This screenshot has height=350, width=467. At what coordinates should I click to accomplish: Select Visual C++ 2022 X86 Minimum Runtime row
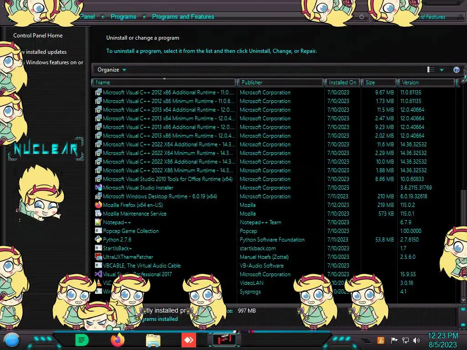click(274, 170)
